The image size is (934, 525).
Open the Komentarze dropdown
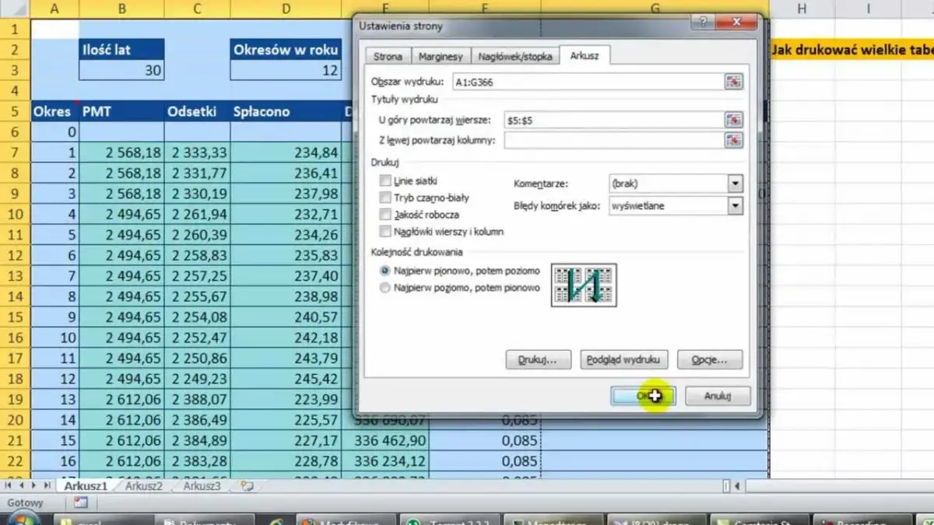[735, 184]
